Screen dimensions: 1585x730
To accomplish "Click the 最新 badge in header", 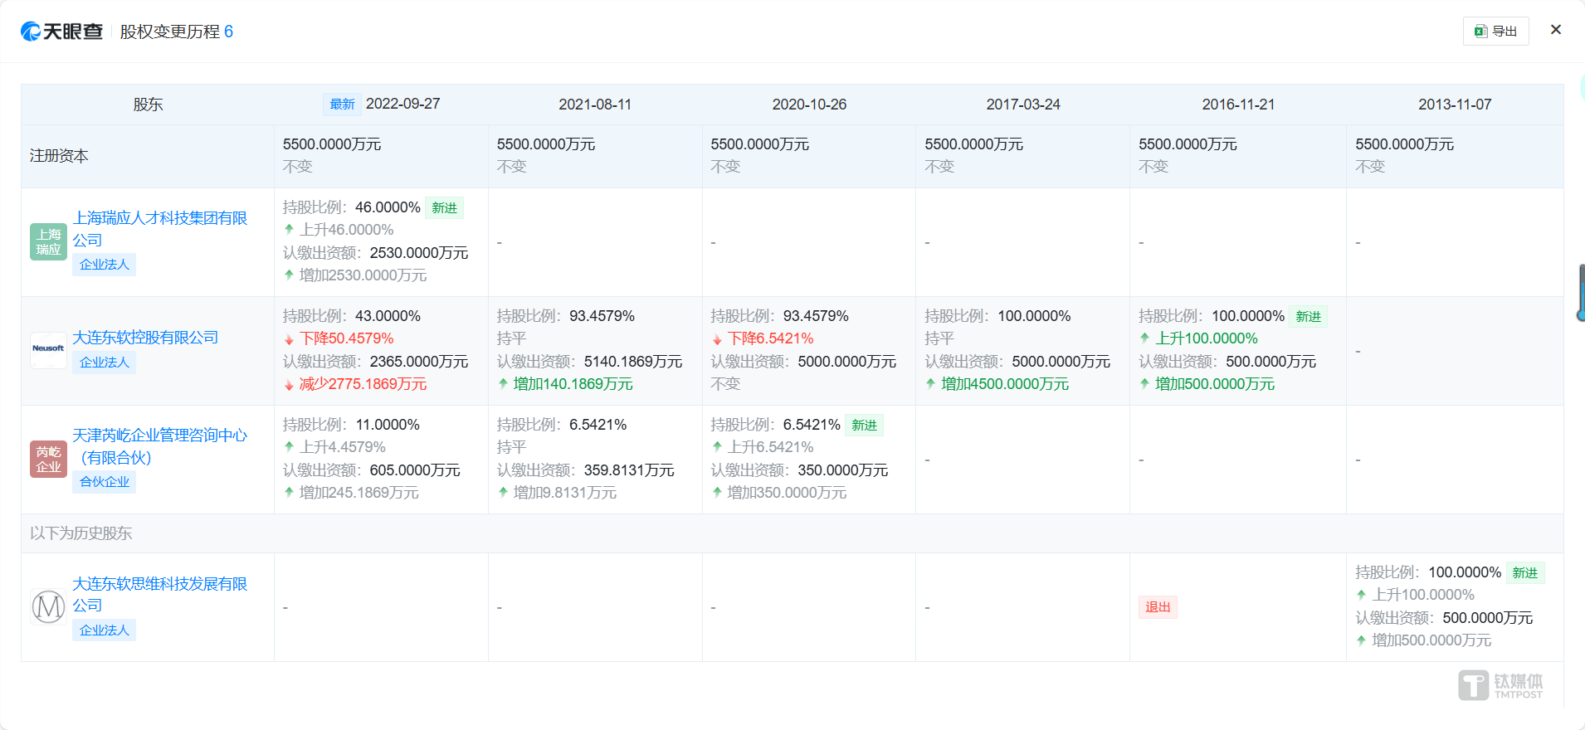I will click(342, 105).
